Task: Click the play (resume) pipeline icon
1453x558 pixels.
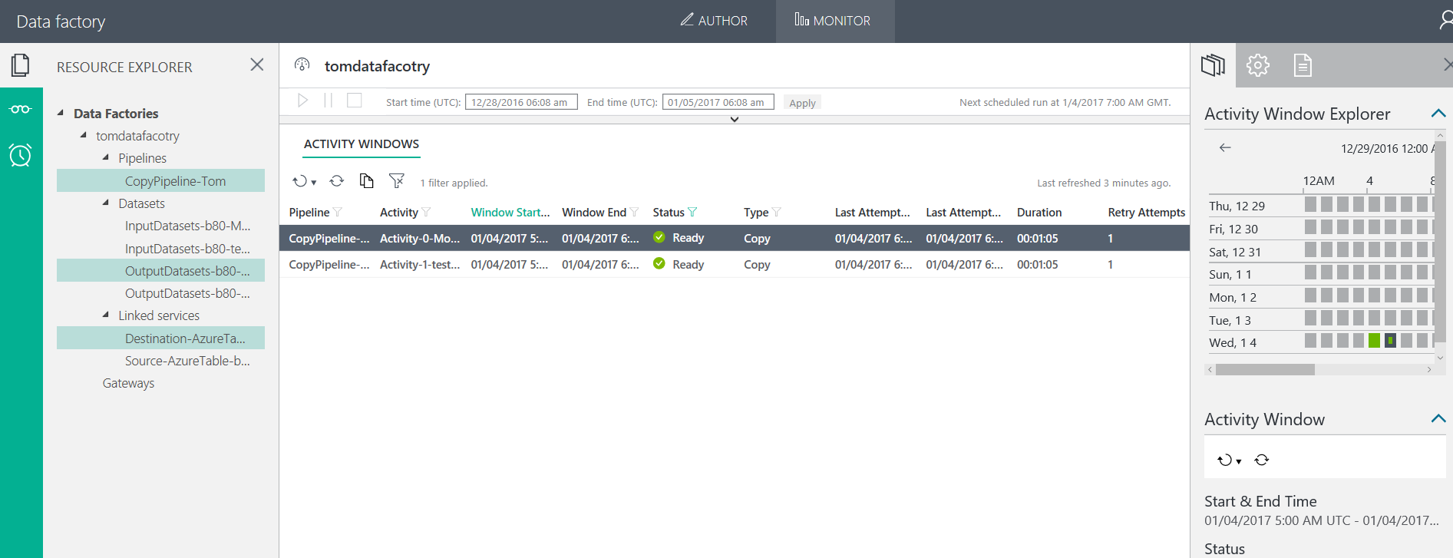Action: (x=302, y=101)
